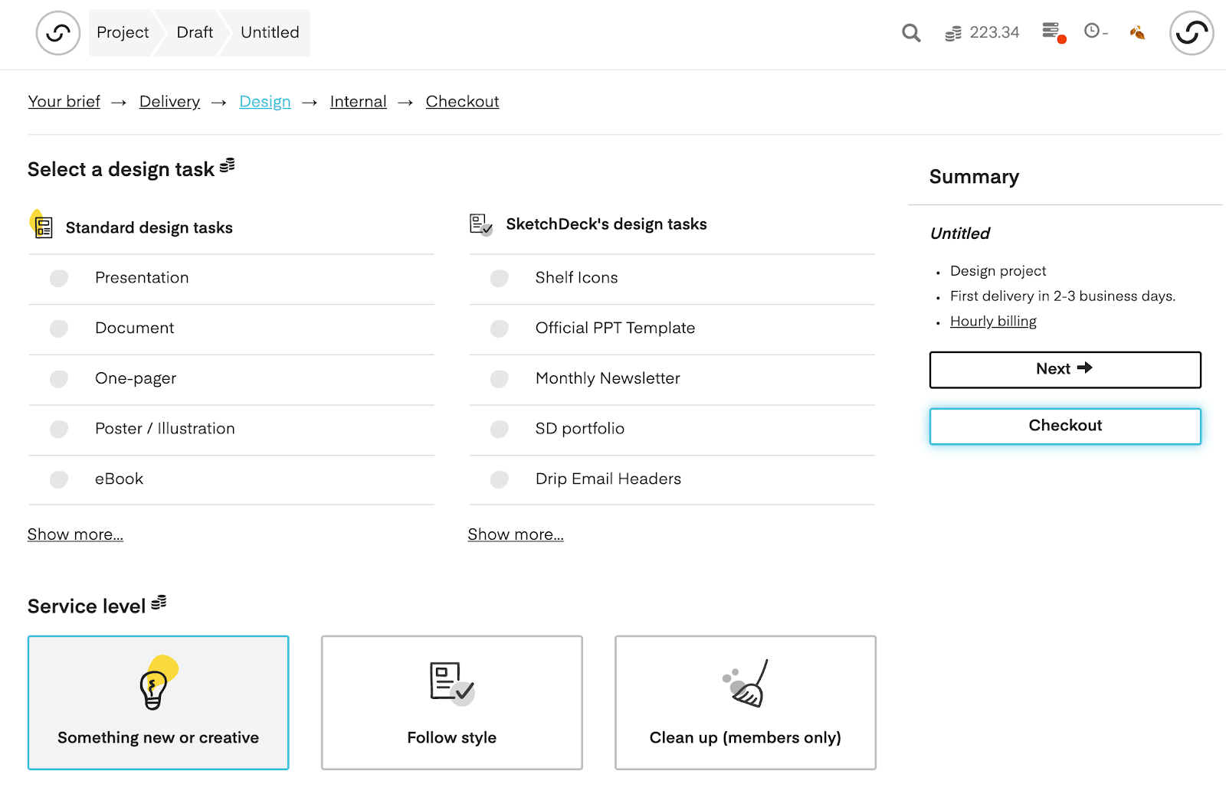Click the SD portfolio task label
This screenshot has width=1226, height=807.
click(580, 429)
